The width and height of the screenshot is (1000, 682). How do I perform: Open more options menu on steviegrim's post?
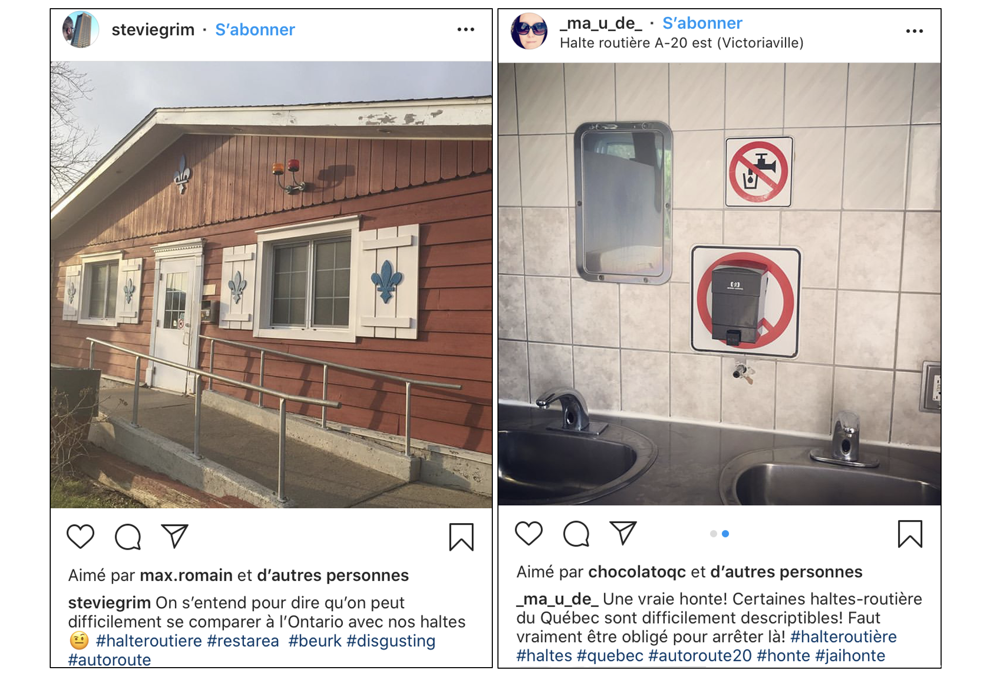pyautogui.click(x=466, y=30)
